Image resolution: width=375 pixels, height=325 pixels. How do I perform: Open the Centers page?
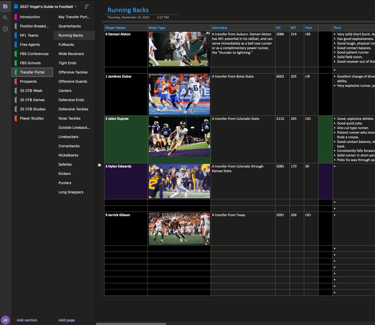pyautogui.click(x=74, y=90)
